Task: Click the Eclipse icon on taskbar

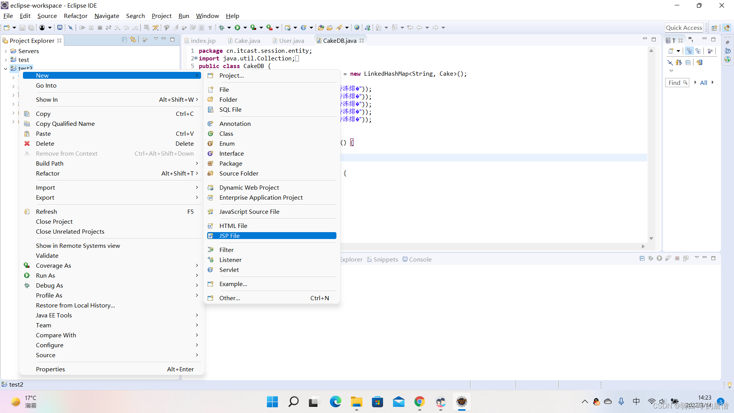Action: tap(461, 402)
